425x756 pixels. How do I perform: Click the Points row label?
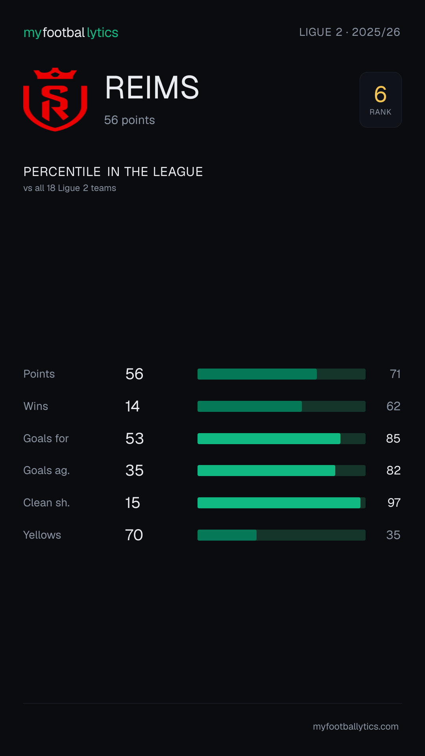click(x=39, y=374)
